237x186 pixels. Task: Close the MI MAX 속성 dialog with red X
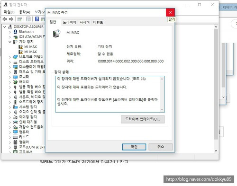[x=170, y=12]
